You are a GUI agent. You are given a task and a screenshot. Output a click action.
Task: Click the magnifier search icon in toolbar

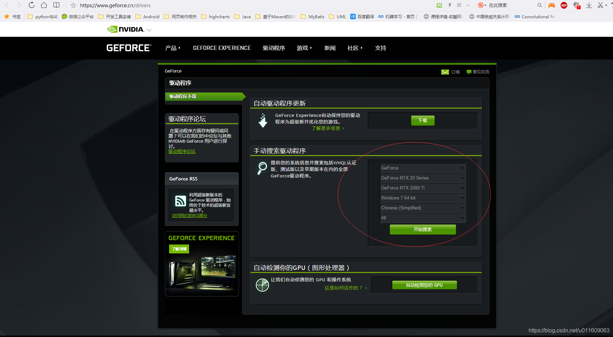[540, 5]
